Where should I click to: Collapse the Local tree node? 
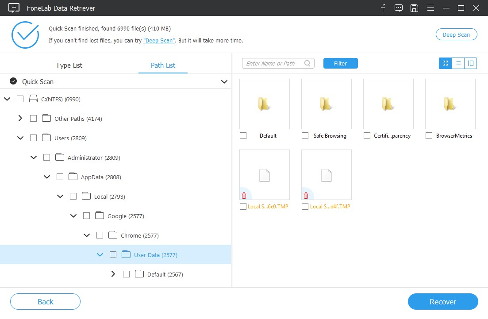(60, 196)
